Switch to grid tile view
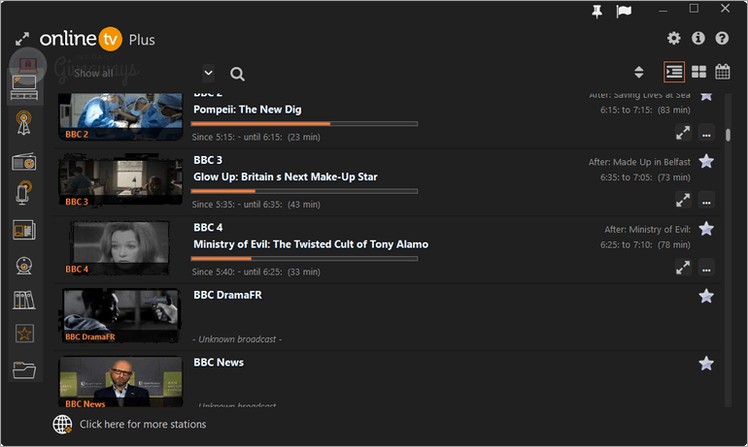The width and height of the screenshot is (748, 447). [698, 72]
